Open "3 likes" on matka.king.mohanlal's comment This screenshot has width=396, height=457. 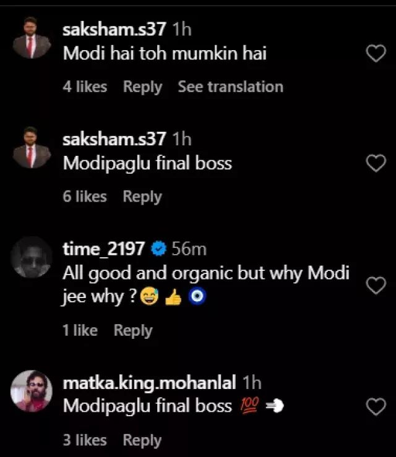pos(85,440)
